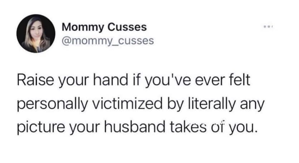Click the tweet text starting with 'Raise your hand'

click(x=141, y=104)
